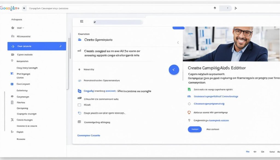280x160 pixels.
Task: Click the play triangle icon near sidebar bottom
Action: click(12, 132)
